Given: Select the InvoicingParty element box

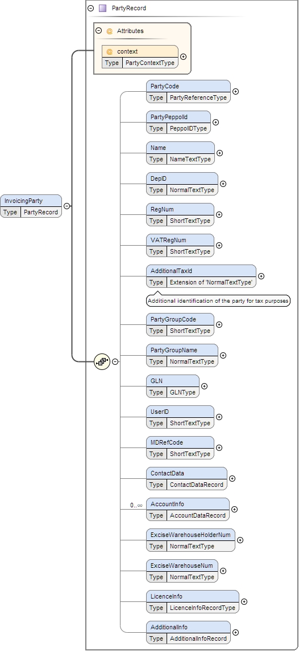Looking at the screenshot, I should pyautogui.click(x=31, y=206).
